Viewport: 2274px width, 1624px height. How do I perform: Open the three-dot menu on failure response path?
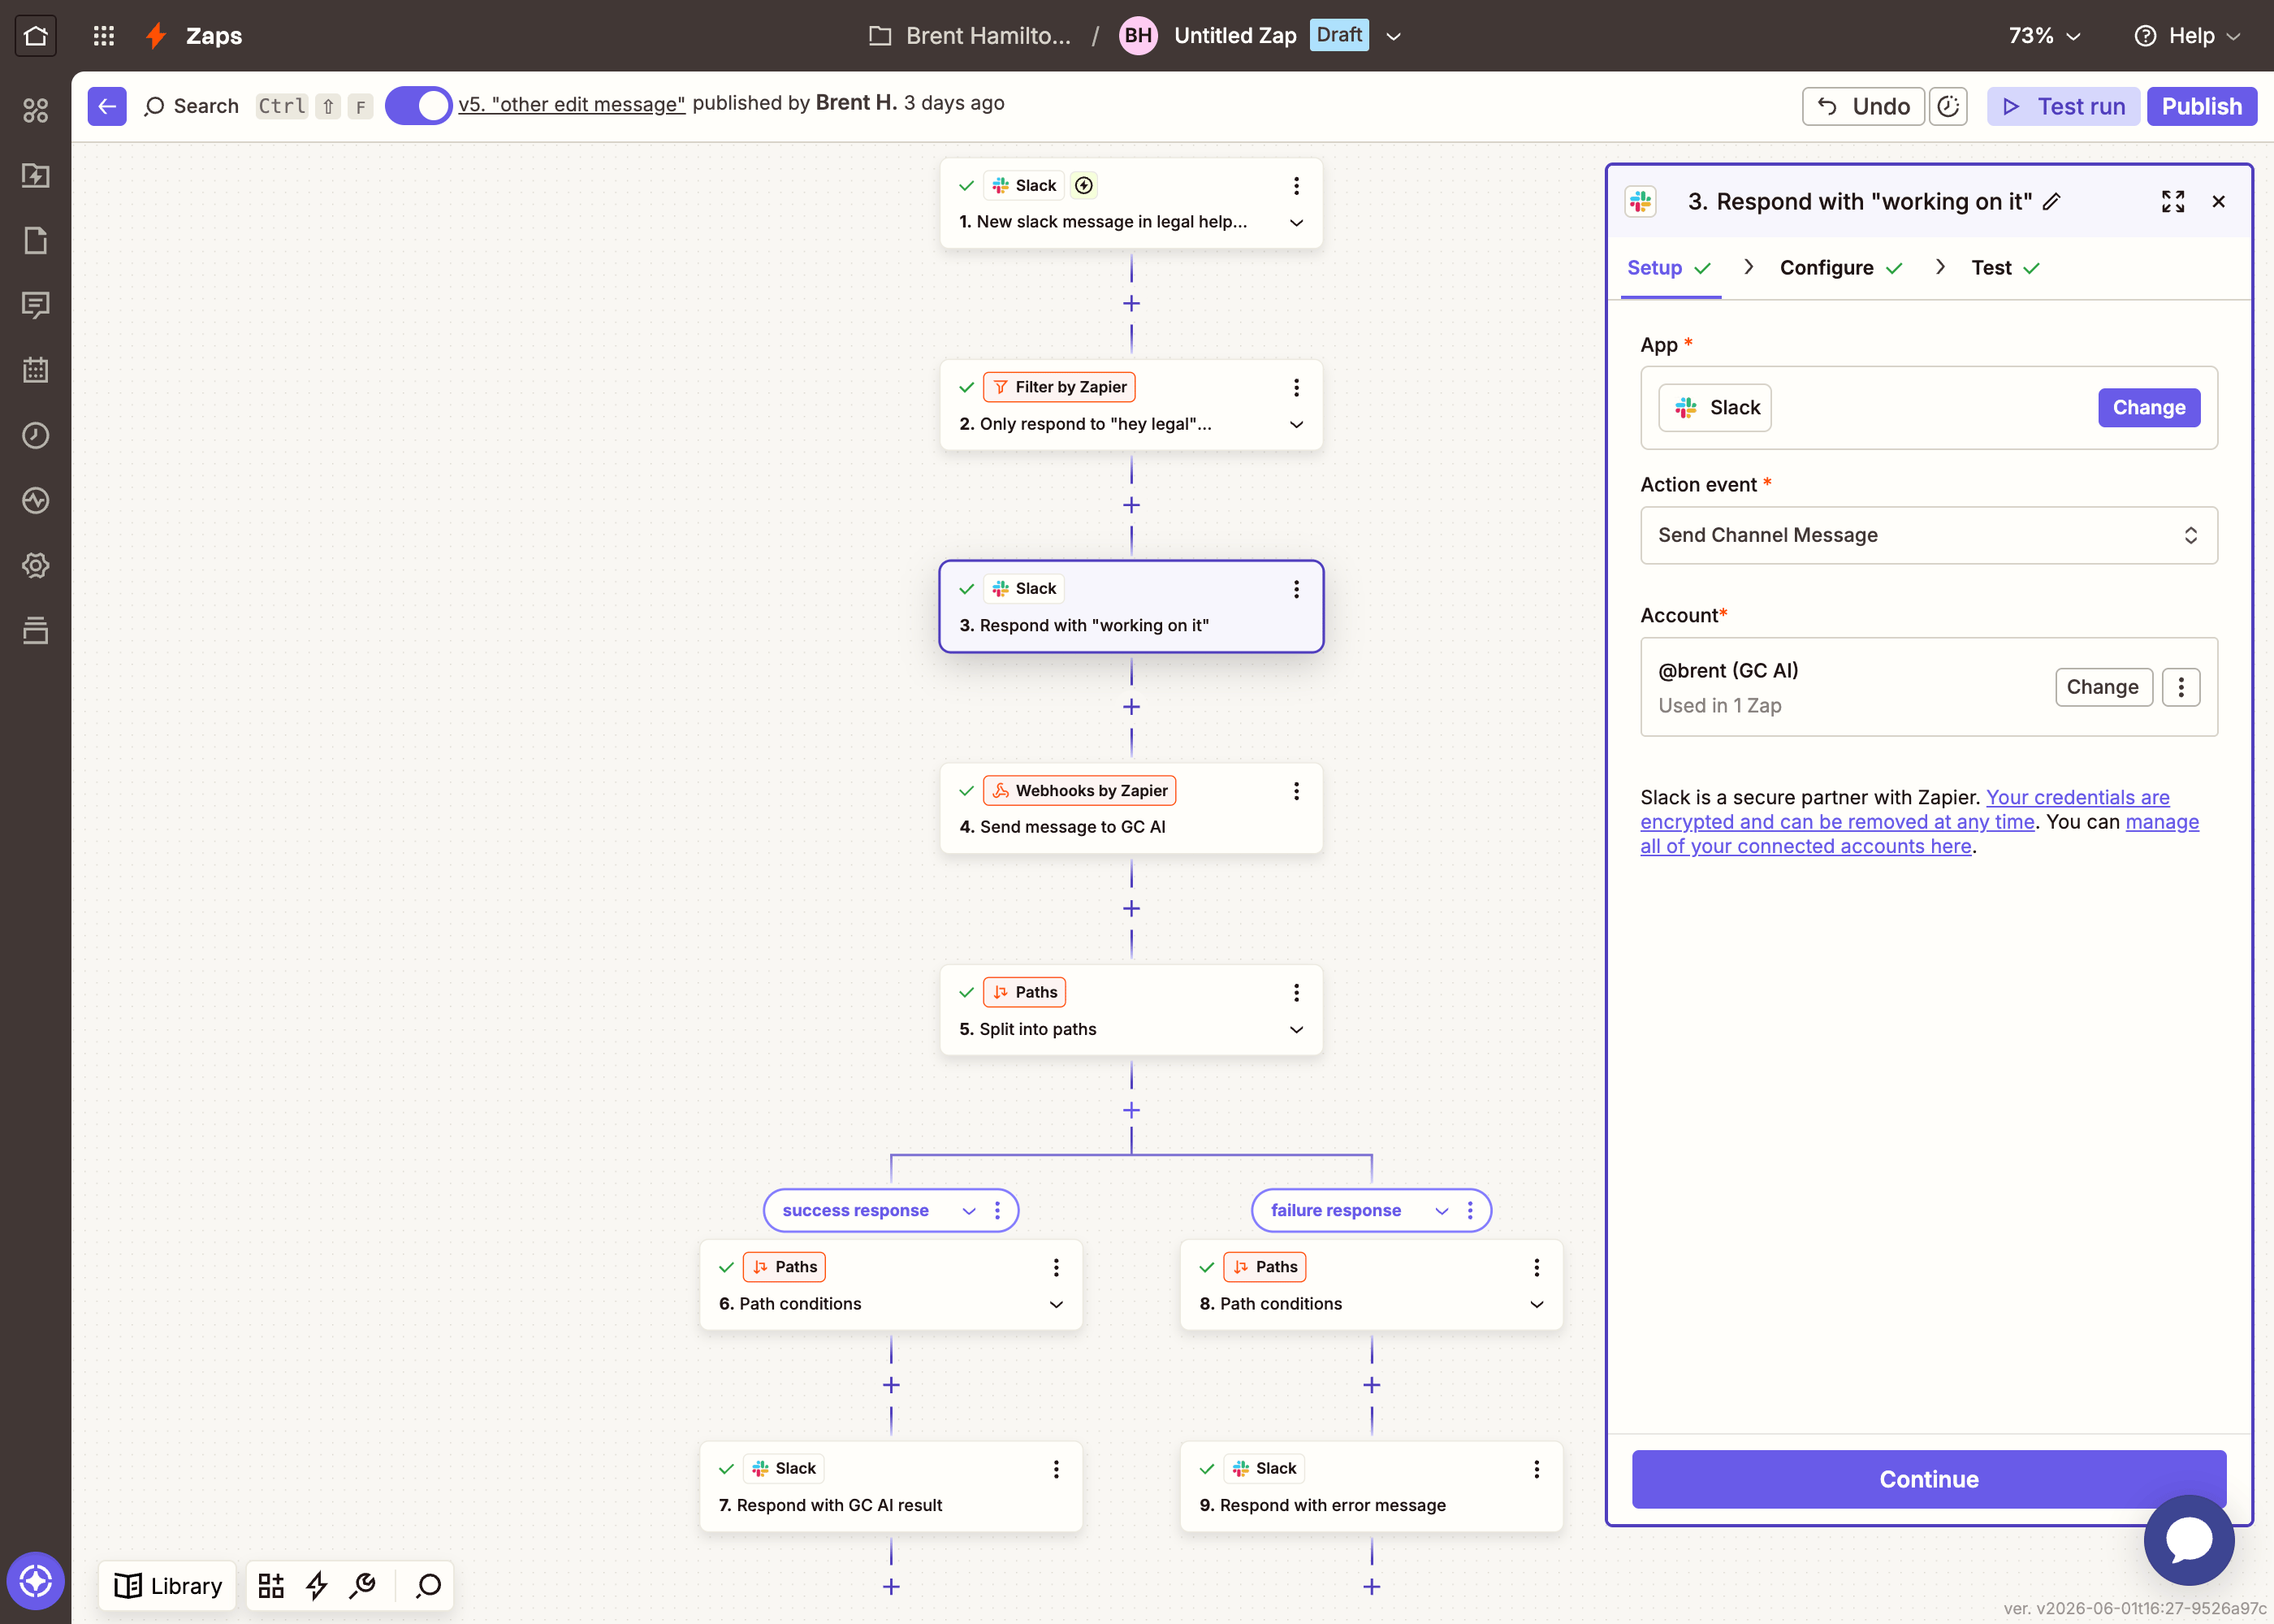tap(1469, 1211)
